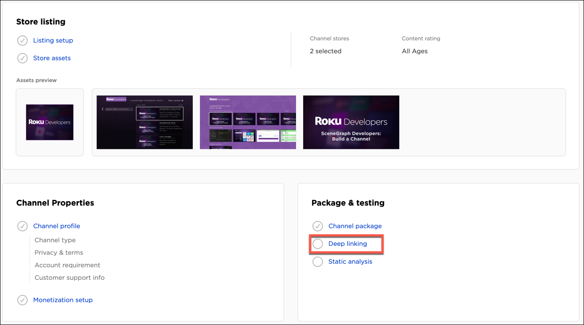The width and height of the screenshot is (584, 325).
Task: Click the 2 selected channel stores indicator
Action: [326, 51]
